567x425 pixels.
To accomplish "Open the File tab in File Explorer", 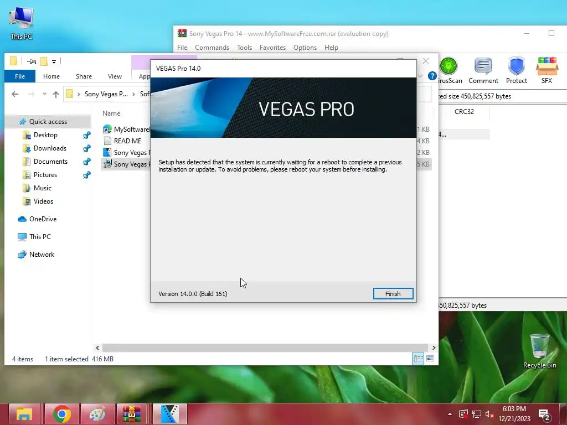I will (x=20, y=76).
